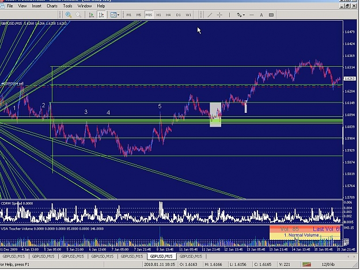Click the sell order label on chart
Screen dimensions: 360x270
tap(12, 83)
